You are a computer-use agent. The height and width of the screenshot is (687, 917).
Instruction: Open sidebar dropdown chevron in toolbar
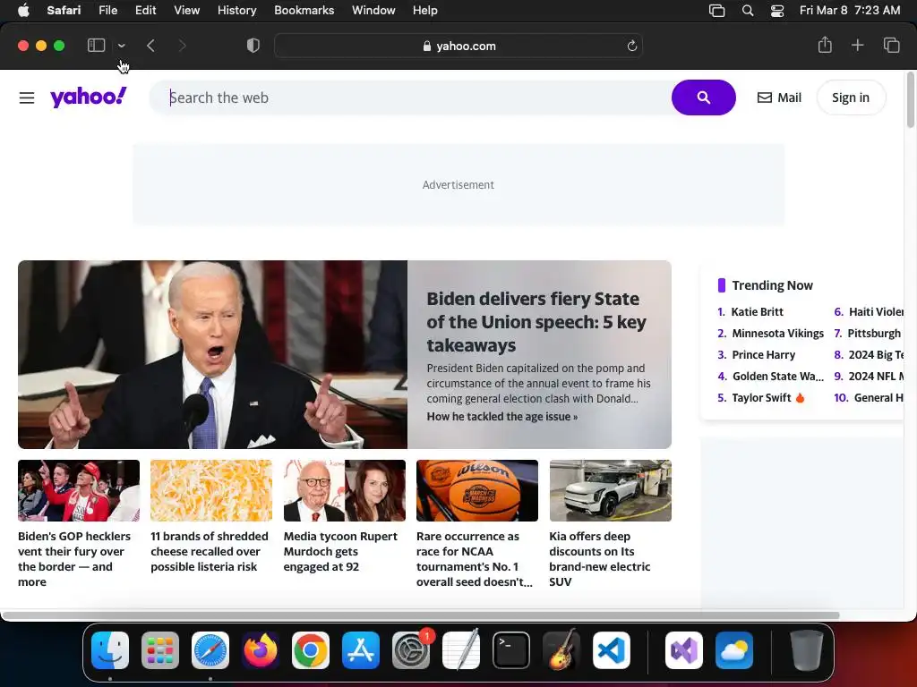pos(121,46)
